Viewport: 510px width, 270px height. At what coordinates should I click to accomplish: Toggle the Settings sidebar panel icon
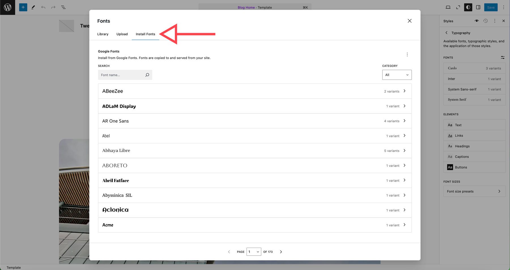478,7
